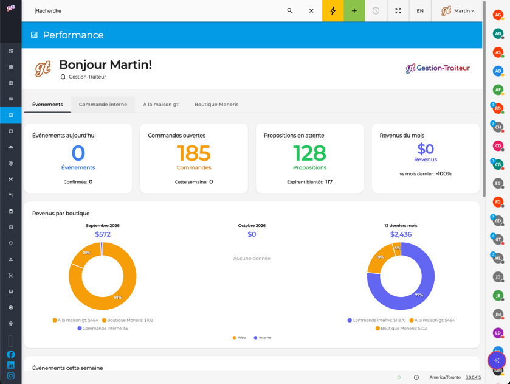Toggle the Web legend item

point(239,337)
